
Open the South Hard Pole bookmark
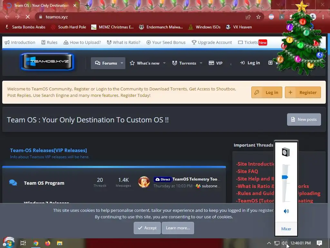pyautogui.click(x=69, y=27)
